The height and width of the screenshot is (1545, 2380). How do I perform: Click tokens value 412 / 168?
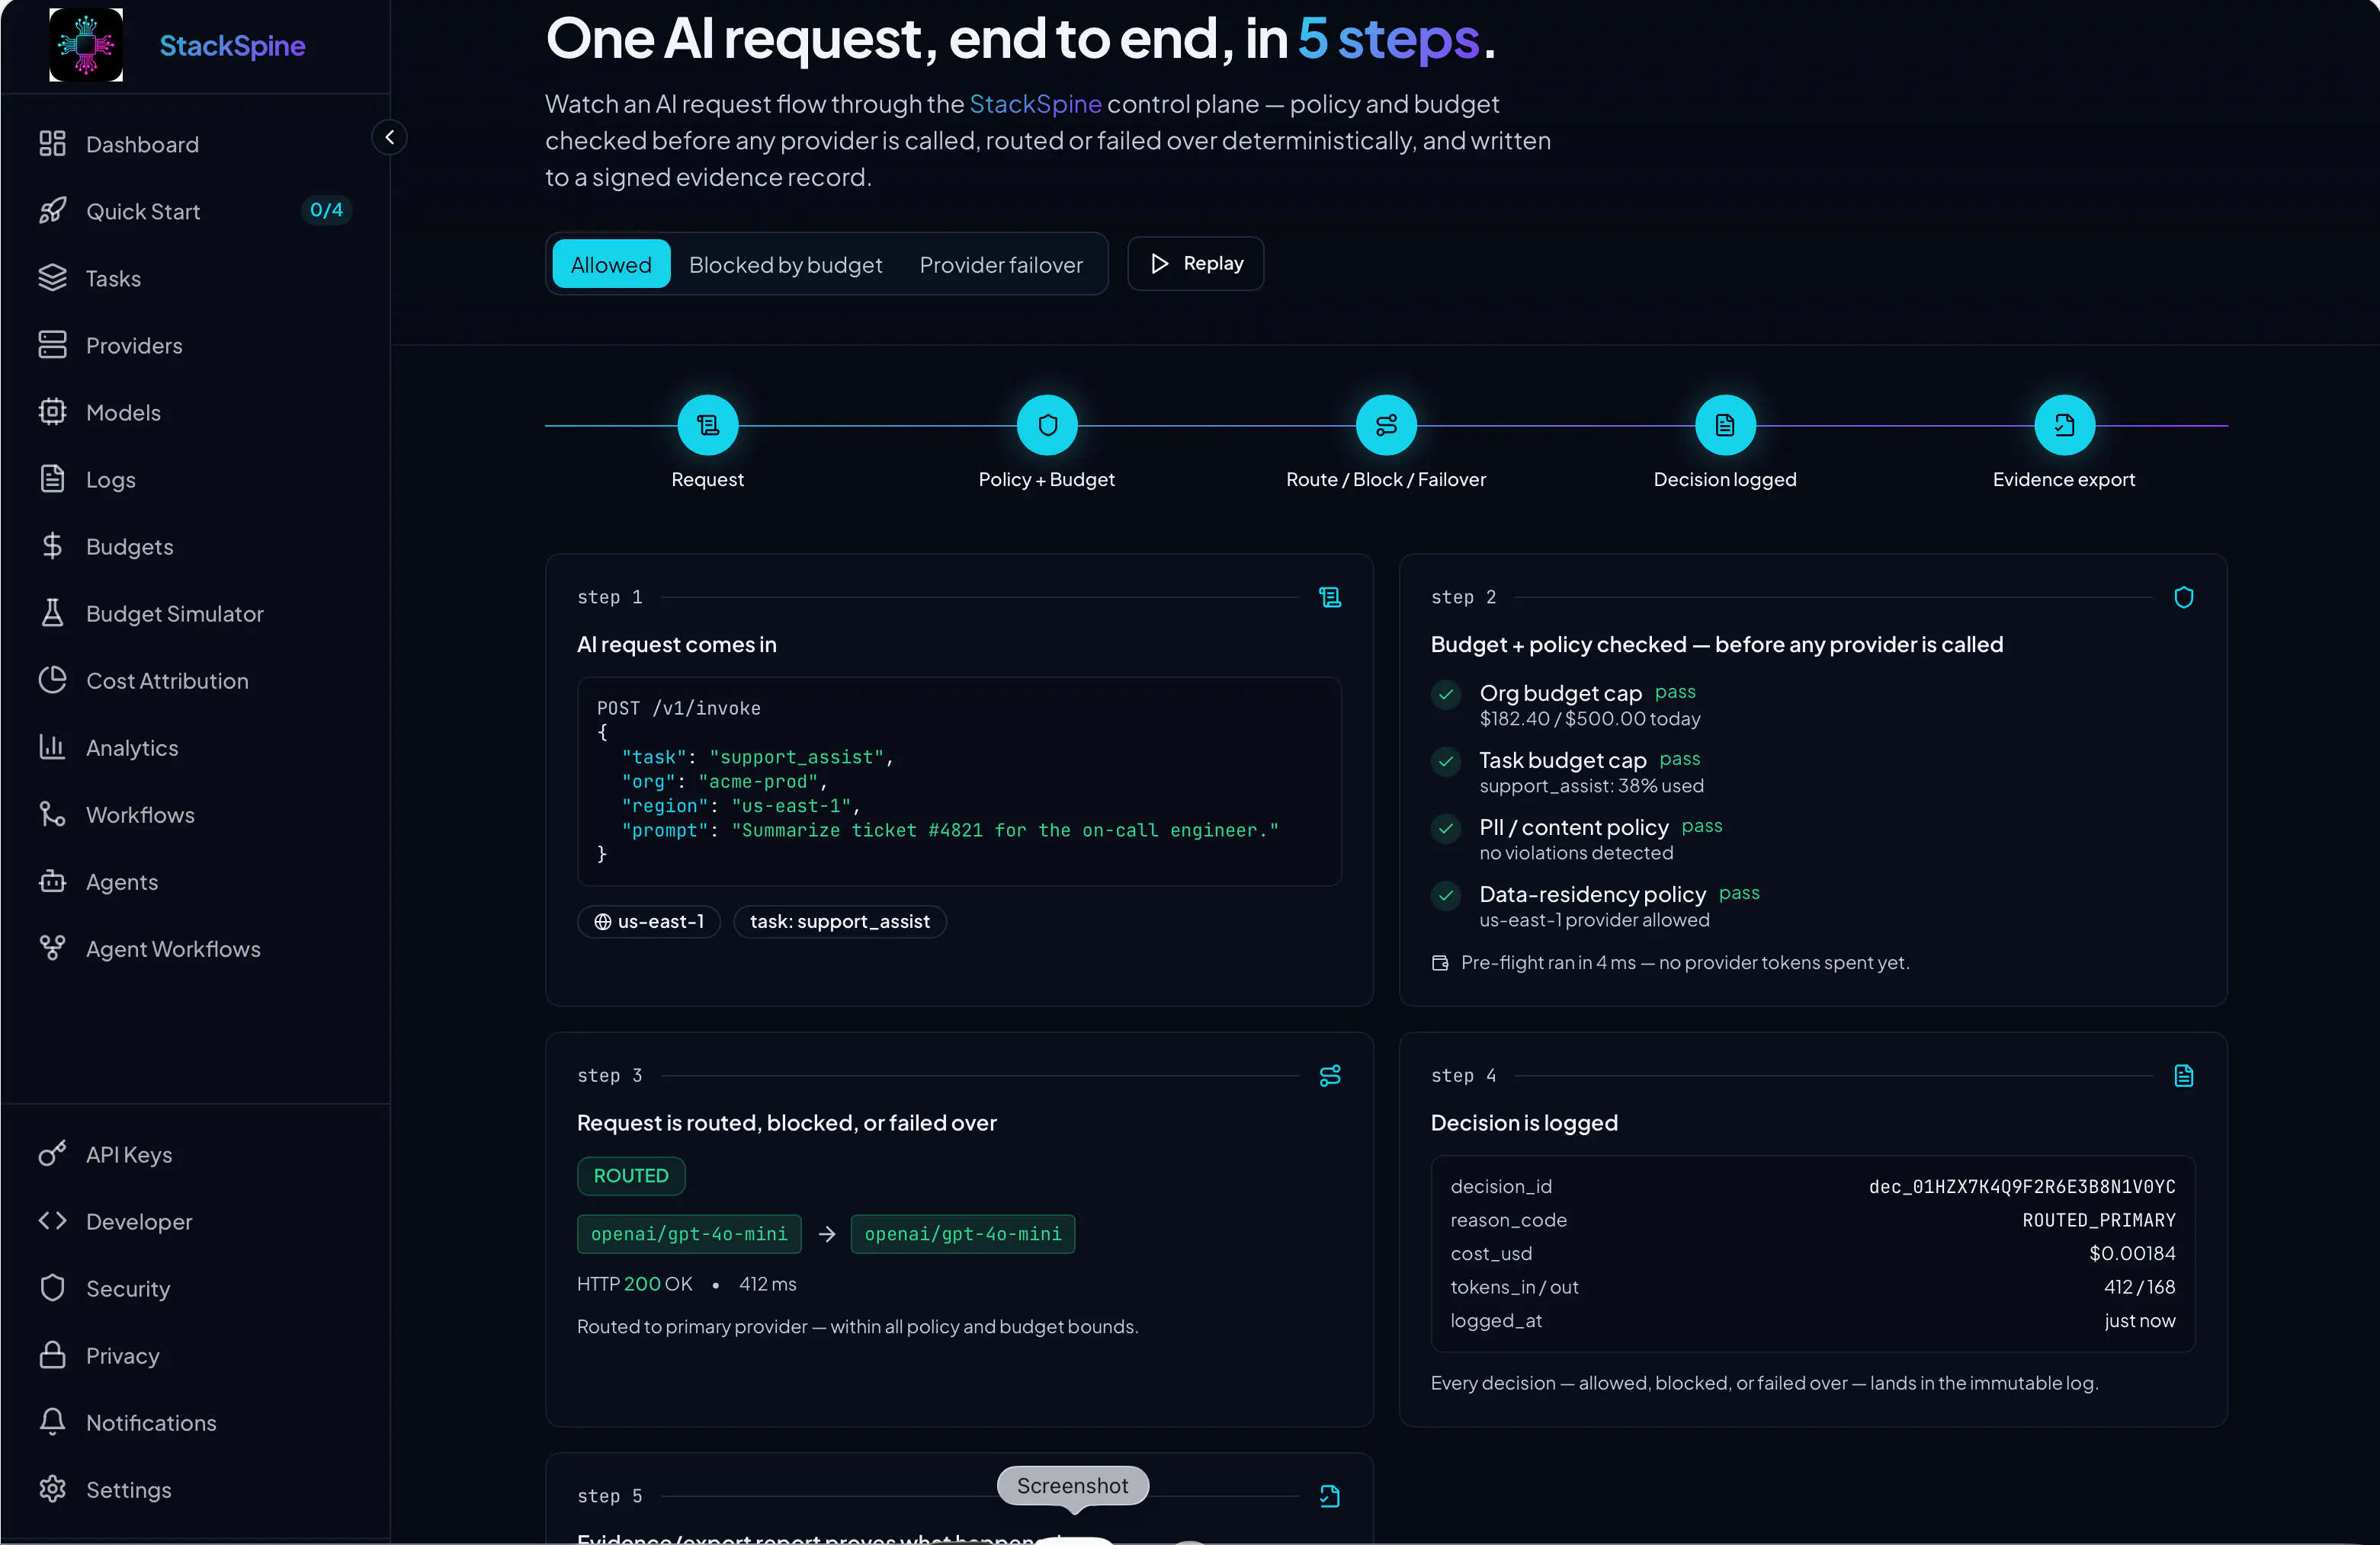pyautogui.click(x=2139, y=1286)
